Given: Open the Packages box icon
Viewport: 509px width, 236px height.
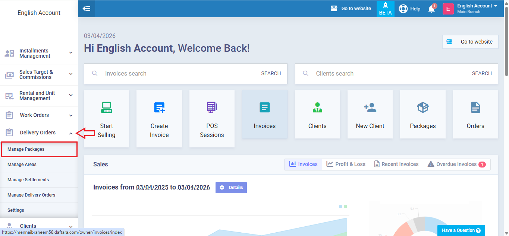Looking at the screenshot, I should [422, 108].
